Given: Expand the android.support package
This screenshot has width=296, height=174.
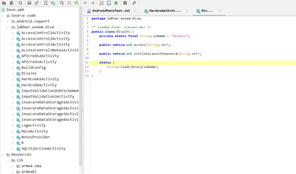Looking at the screenshot, I should 8,22.
